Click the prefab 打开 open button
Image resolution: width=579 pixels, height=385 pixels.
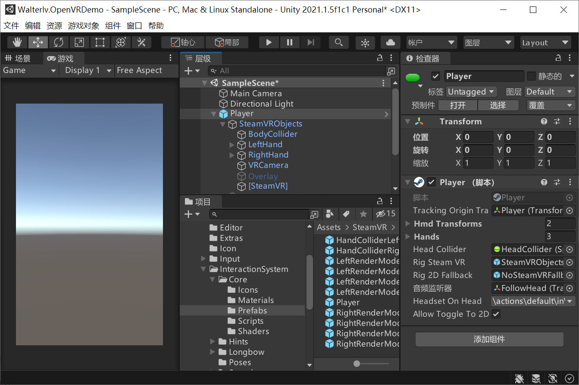(458, 105)
